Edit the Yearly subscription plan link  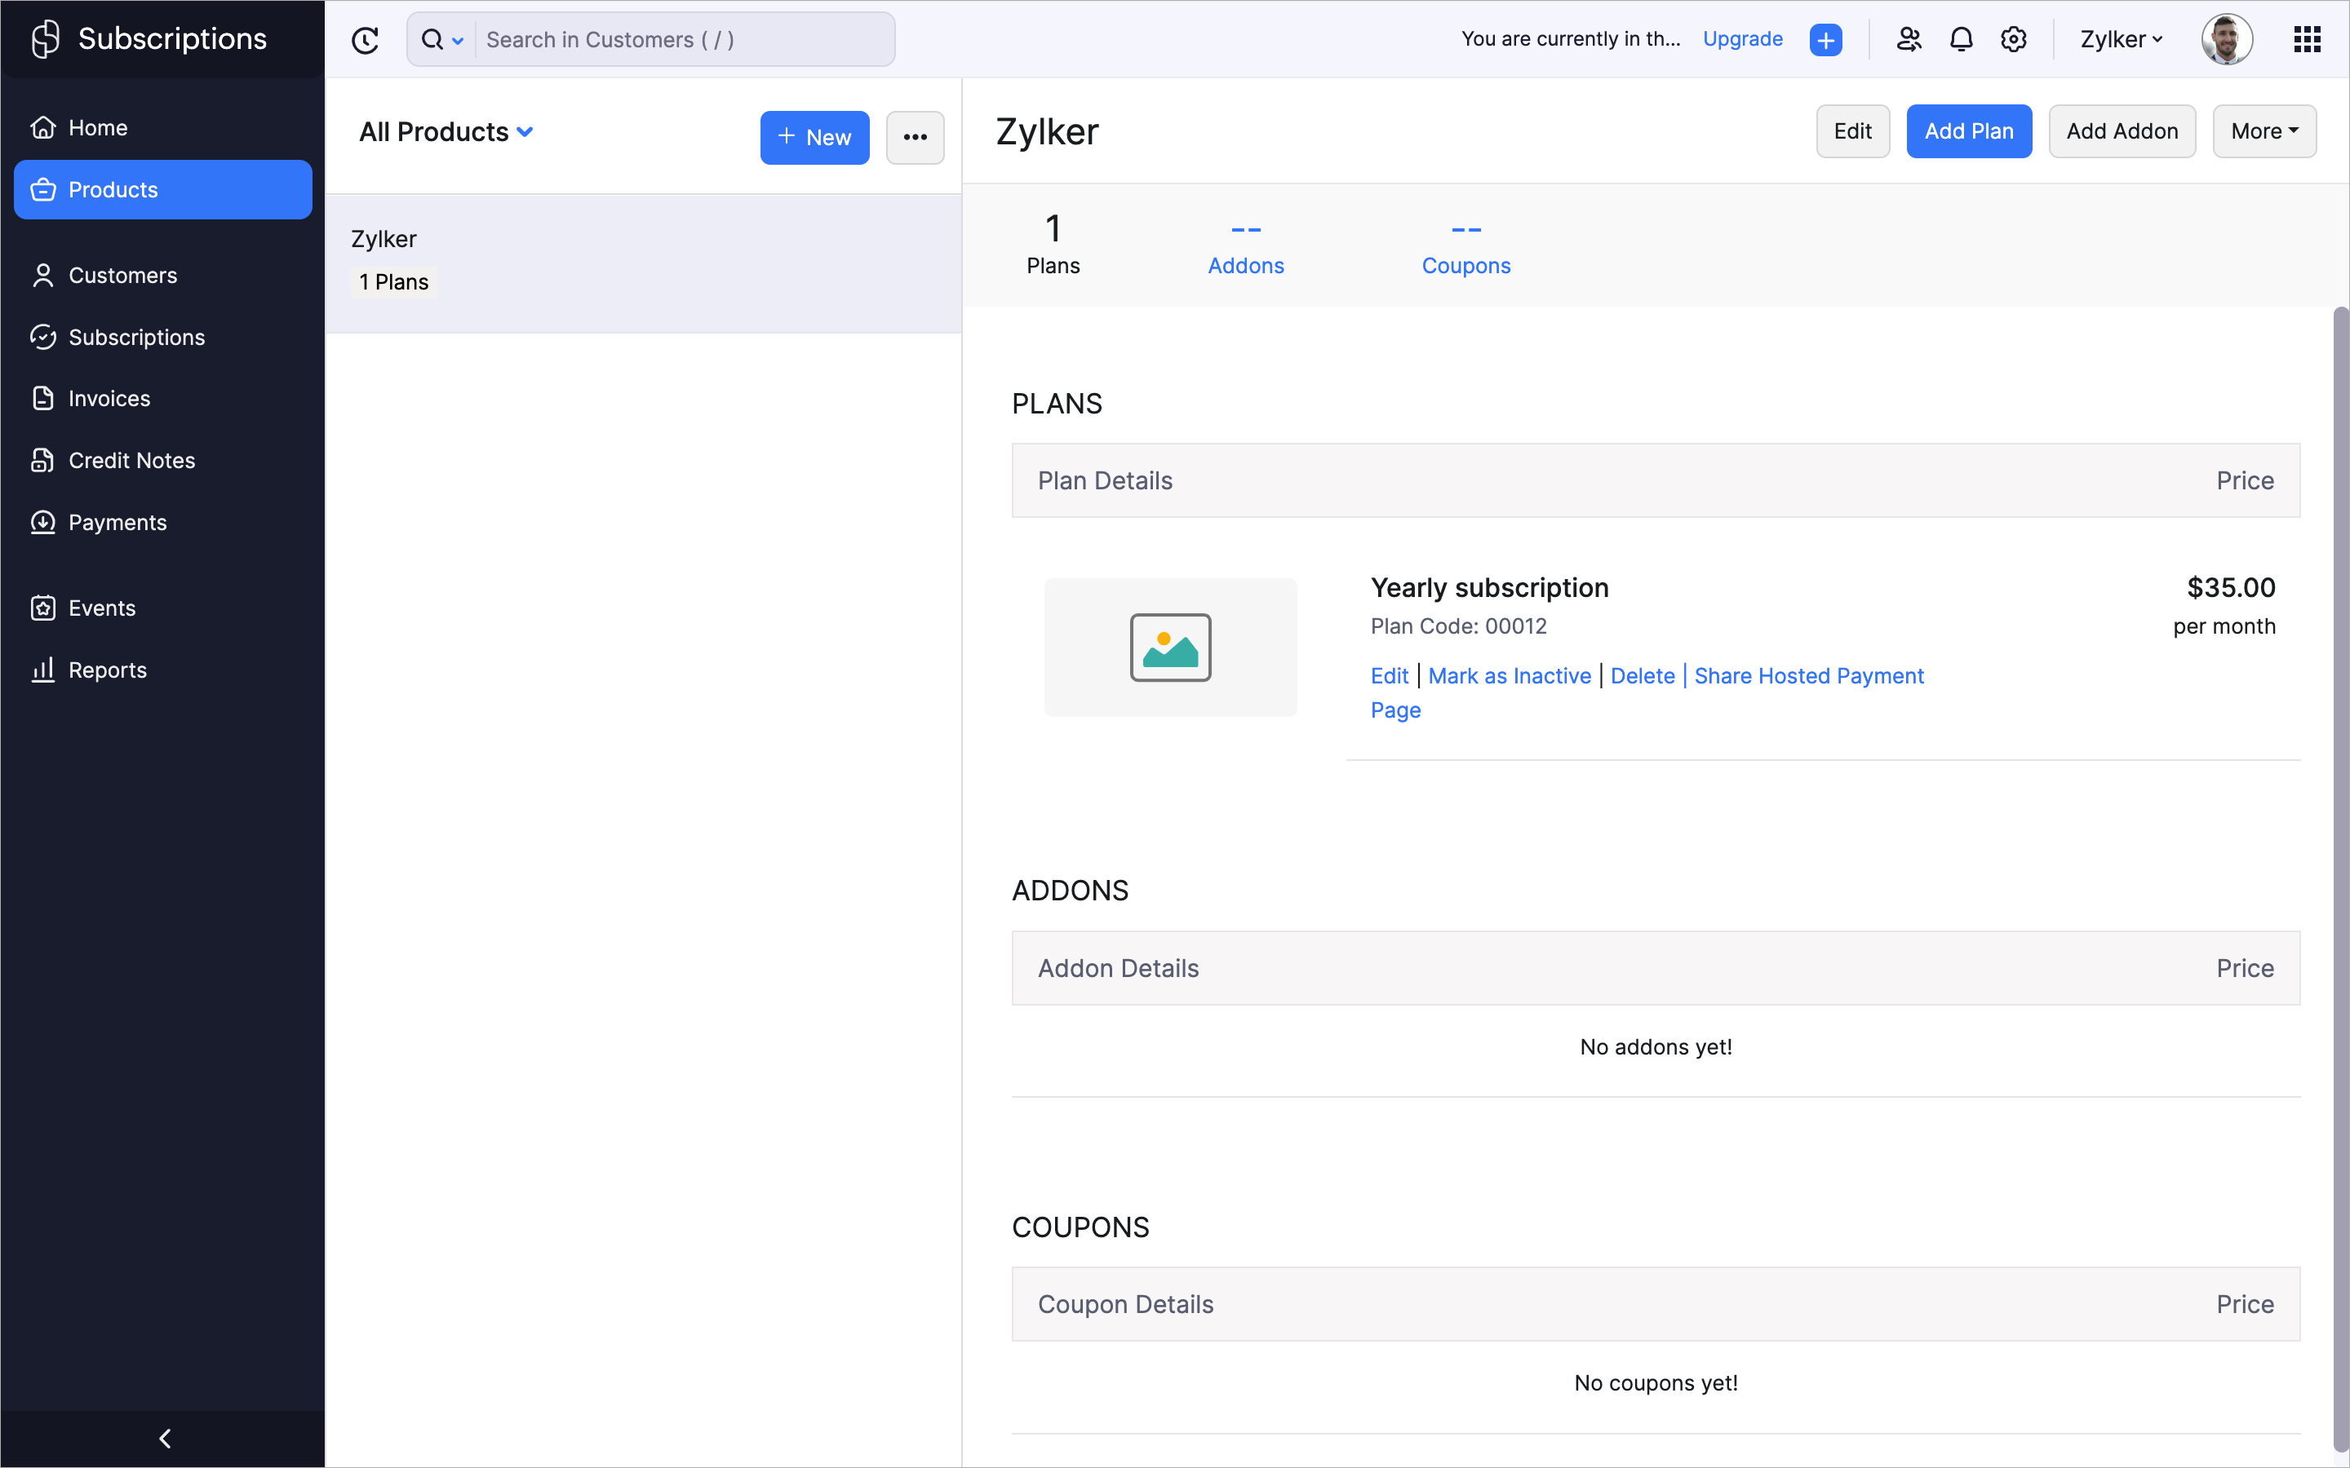1389,676
